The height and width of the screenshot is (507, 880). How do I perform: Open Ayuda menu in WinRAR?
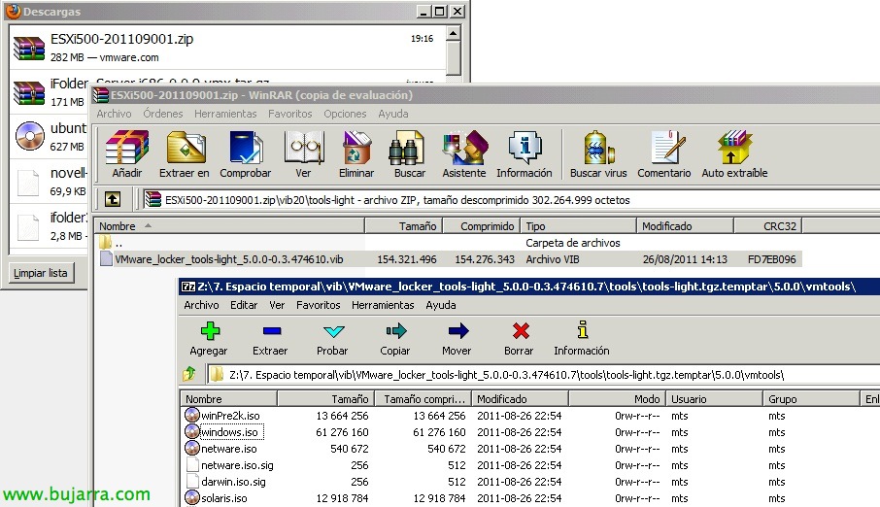pyautogui.click(x=392, y=114)
